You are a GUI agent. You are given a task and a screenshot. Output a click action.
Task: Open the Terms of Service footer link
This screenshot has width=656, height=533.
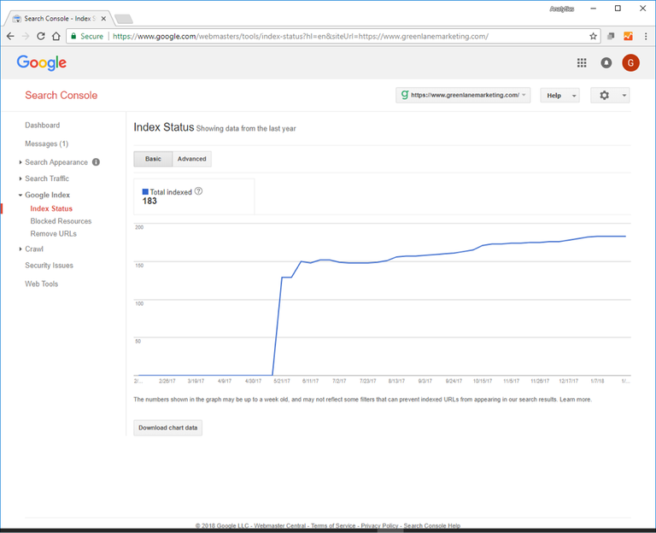pos(333,525)
